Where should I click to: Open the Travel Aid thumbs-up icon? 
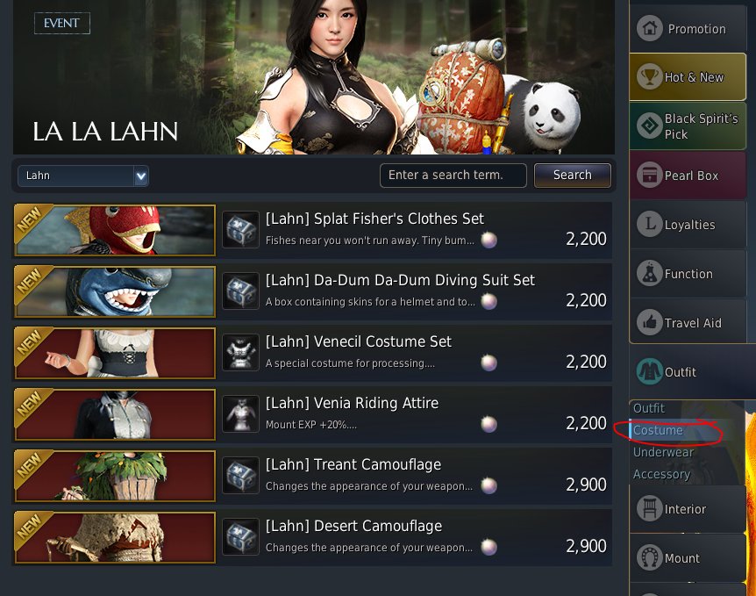click(x=649, y=322)
